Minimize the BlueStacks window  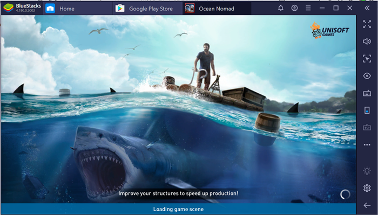322,8
